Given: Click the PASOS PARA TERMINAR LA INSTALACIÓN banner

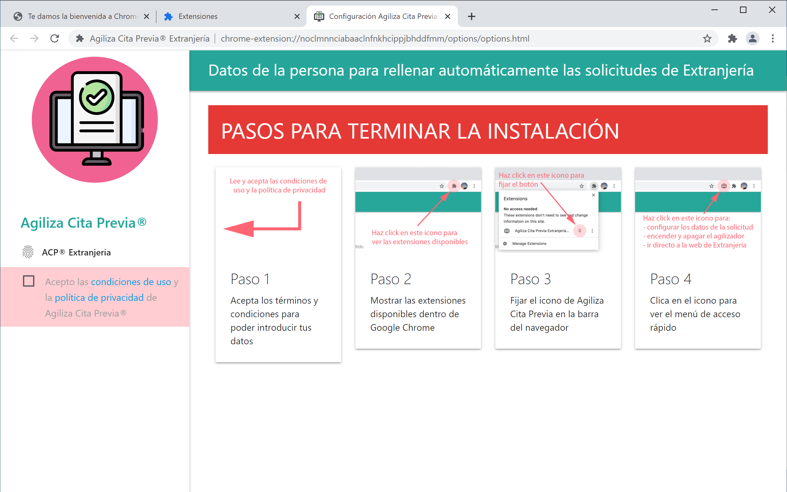Looking at the screenshot, I should pos(488,129).
